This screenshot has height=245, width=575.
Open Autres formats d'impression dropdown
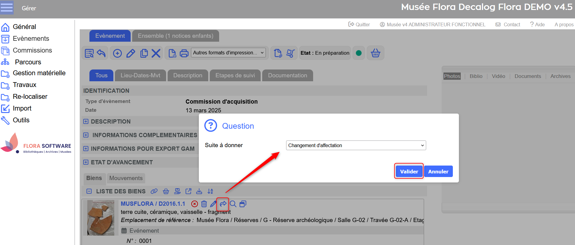[x=228, y=53]
